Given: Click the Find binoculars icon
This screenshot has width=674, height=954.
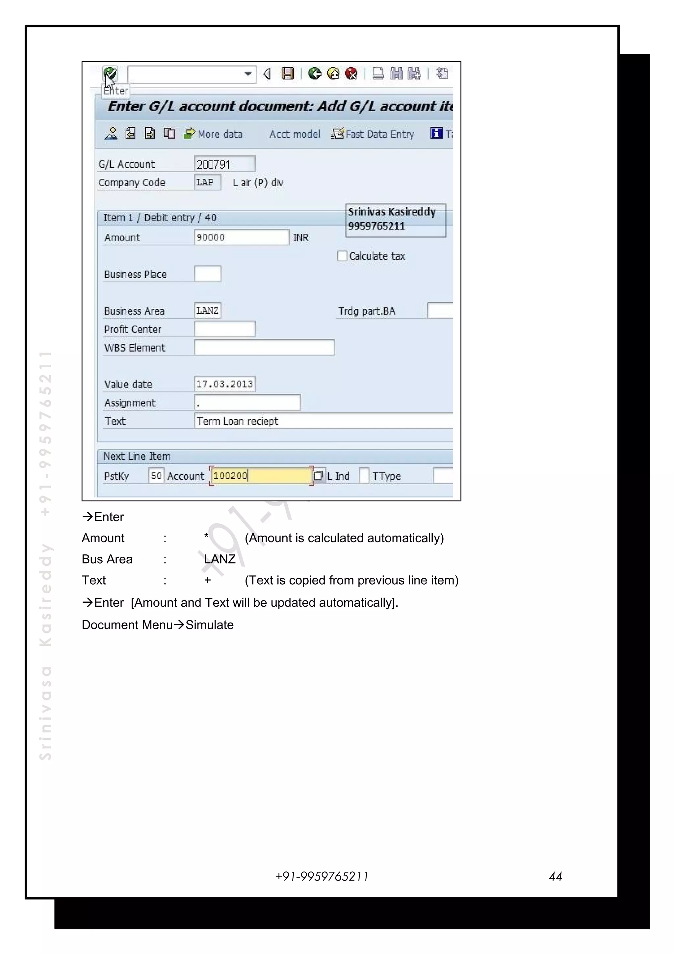Looking at the screenshot, I should point(397,73).
